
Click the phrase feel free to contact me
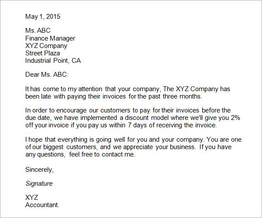(102, 154)
